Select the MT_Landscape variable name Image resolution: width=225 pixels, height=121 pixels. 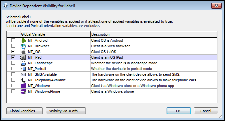pos(40,63)
